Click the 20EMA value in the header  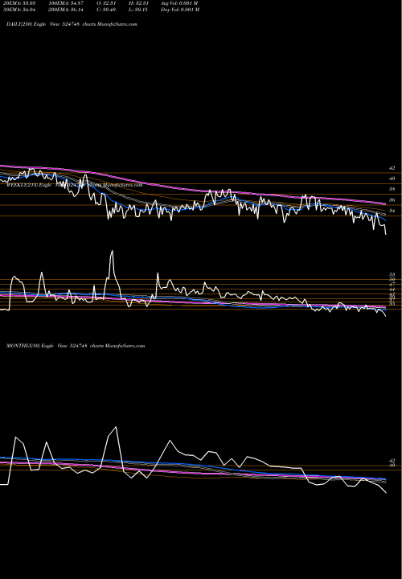point(19,3)
